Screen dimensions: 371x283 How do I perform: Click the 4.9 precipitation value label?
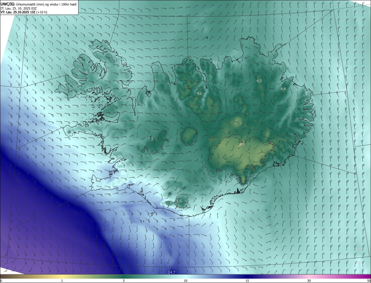[150, 138]
